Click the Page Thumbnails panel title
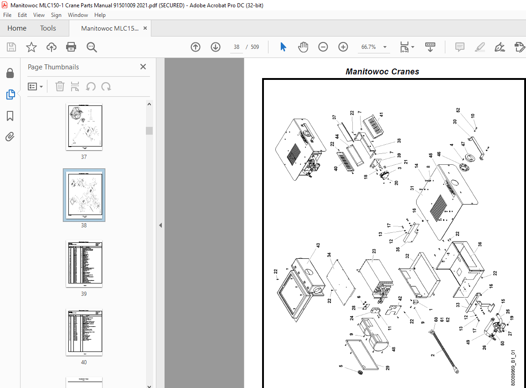 (53, 67)
